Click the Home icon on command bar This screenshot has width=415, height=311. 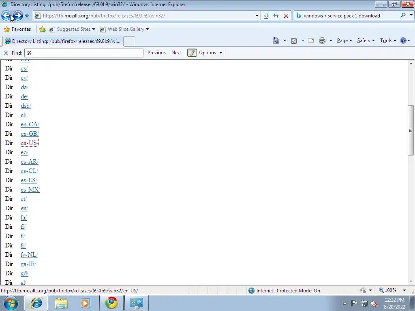coord(276,40)
